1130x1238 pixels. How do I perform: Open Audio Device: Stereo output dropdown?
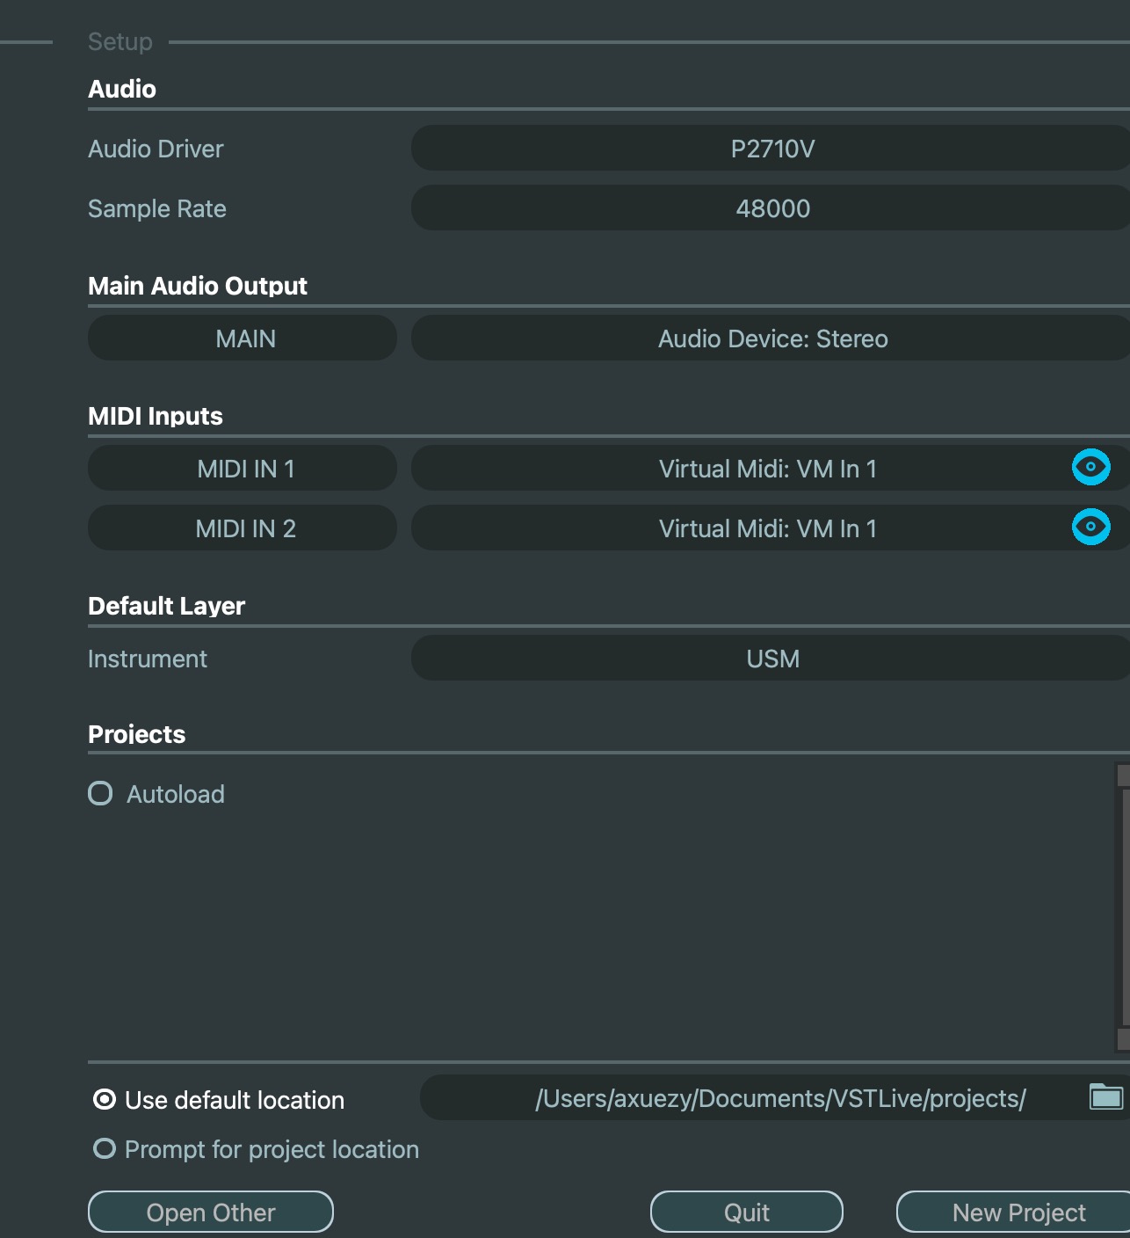click(x=771, y=339)
